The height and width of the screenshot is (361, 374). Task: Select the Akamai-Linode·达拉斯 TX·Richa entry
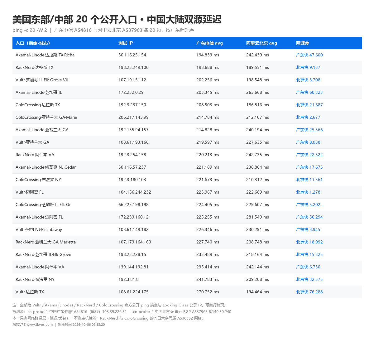tap(45, 55)
